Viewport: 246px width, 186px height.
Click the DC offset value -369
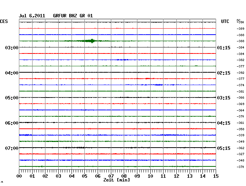coord(240,104)
